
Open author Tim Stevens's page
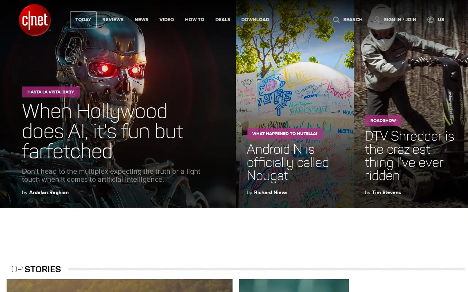pyautogui.click(x=386, y=192)
